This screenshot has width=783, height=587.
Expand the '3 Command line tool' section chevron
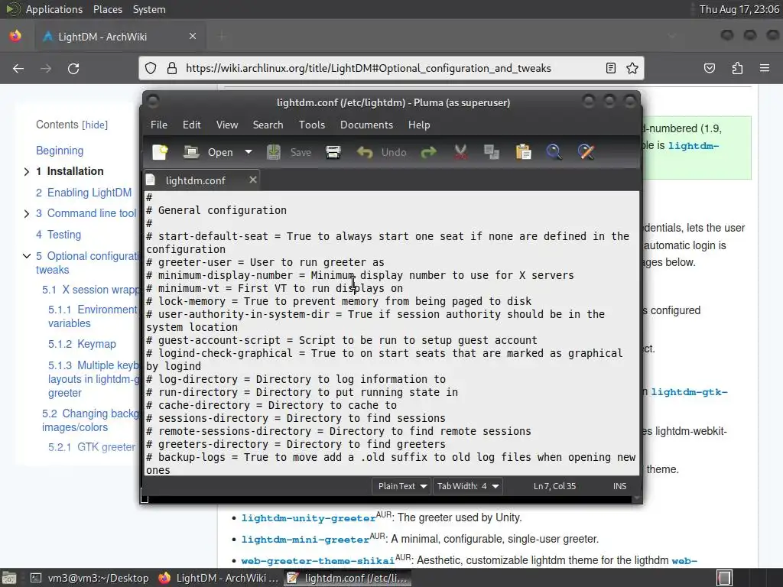pyautogui.click(x=27, y=214)
